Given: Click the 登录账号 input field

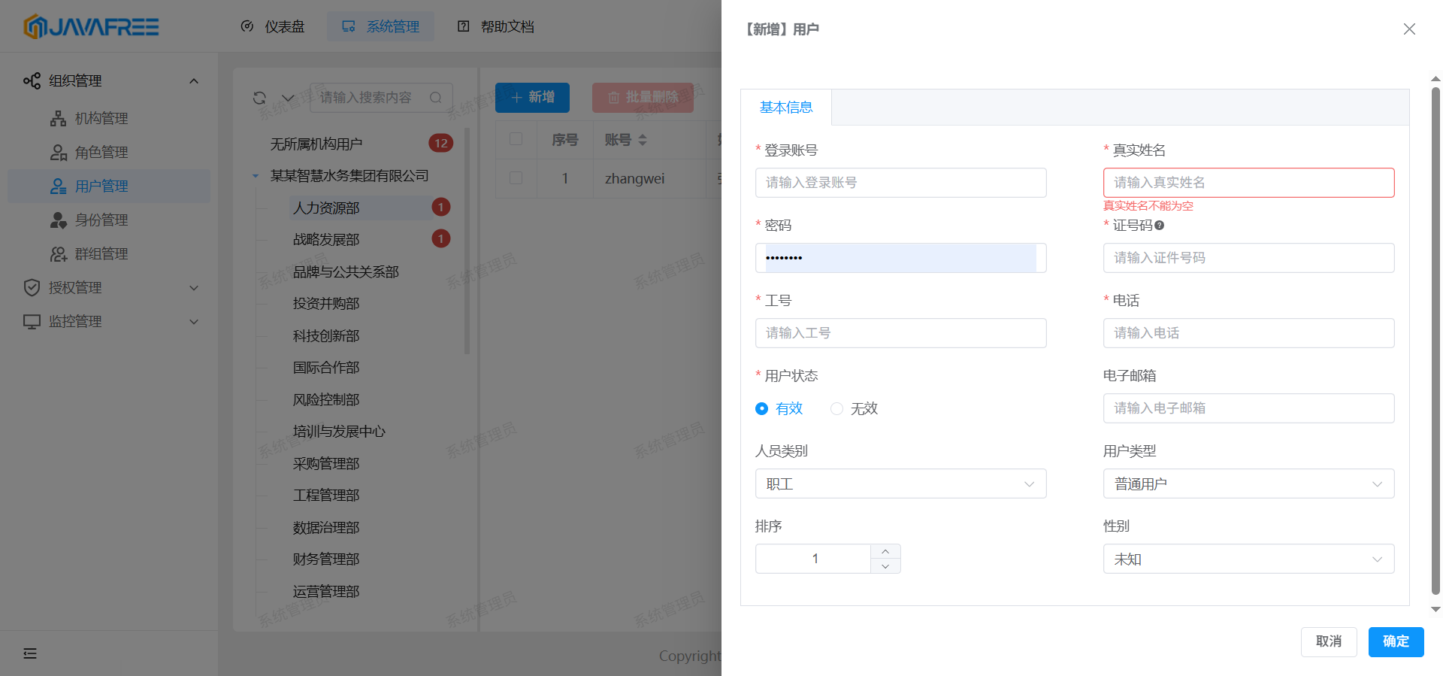Looking at the screenshot, I should [x=900, y=183].
